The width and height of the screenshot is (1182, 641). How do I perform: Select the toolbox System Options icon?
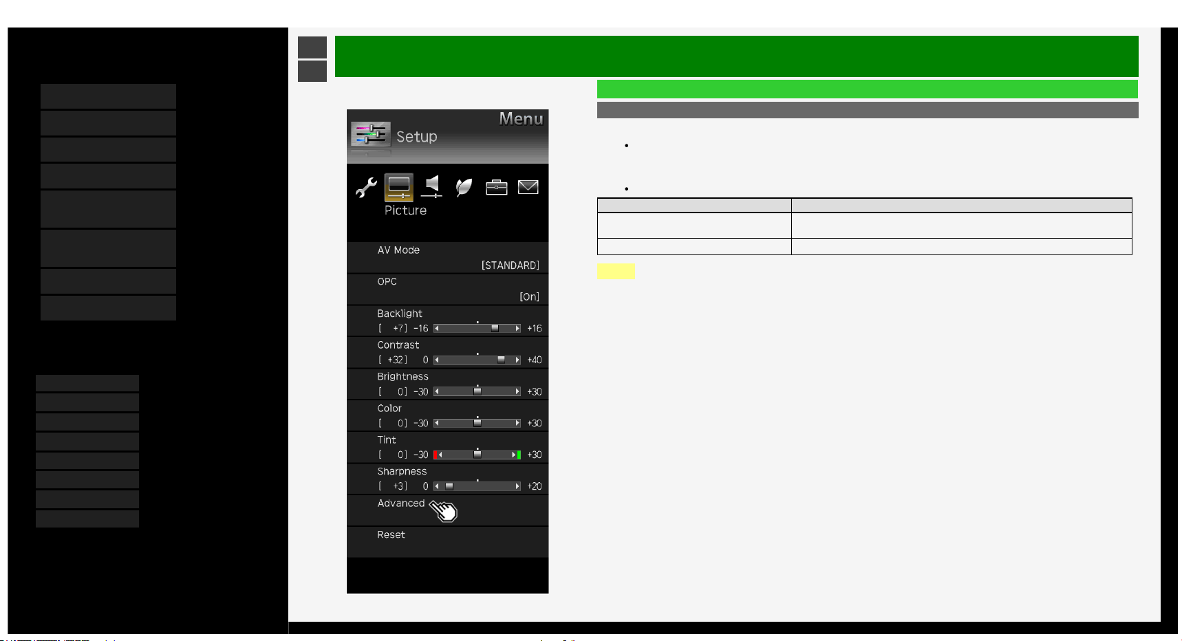pos(496,187)
